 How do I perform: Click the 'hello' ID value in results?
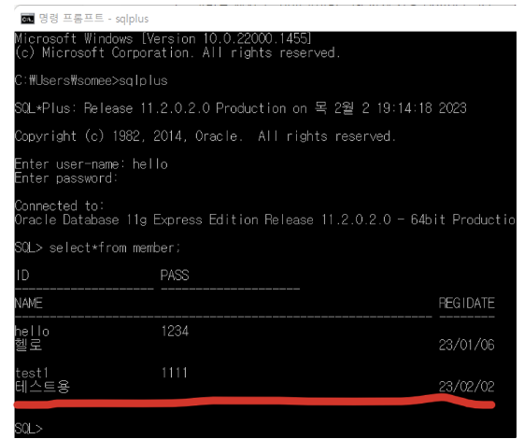[32, 331]
